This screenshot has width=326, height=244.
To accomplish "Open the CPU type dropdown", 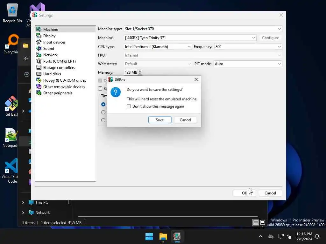I will (158, 47).
